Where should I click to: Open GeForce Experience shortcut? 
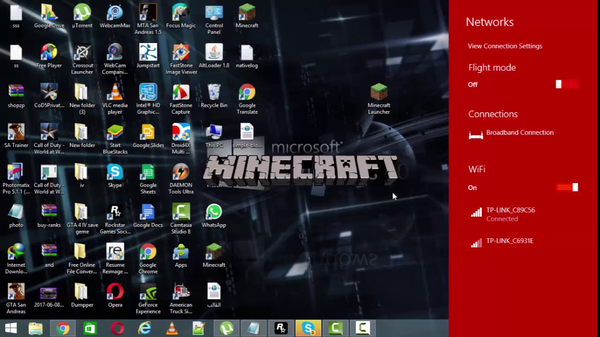click(x=148, y=299)
